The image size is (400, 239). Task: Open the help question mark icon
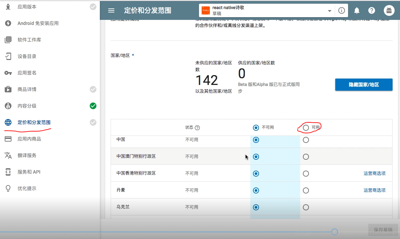[x=372, y=10]
